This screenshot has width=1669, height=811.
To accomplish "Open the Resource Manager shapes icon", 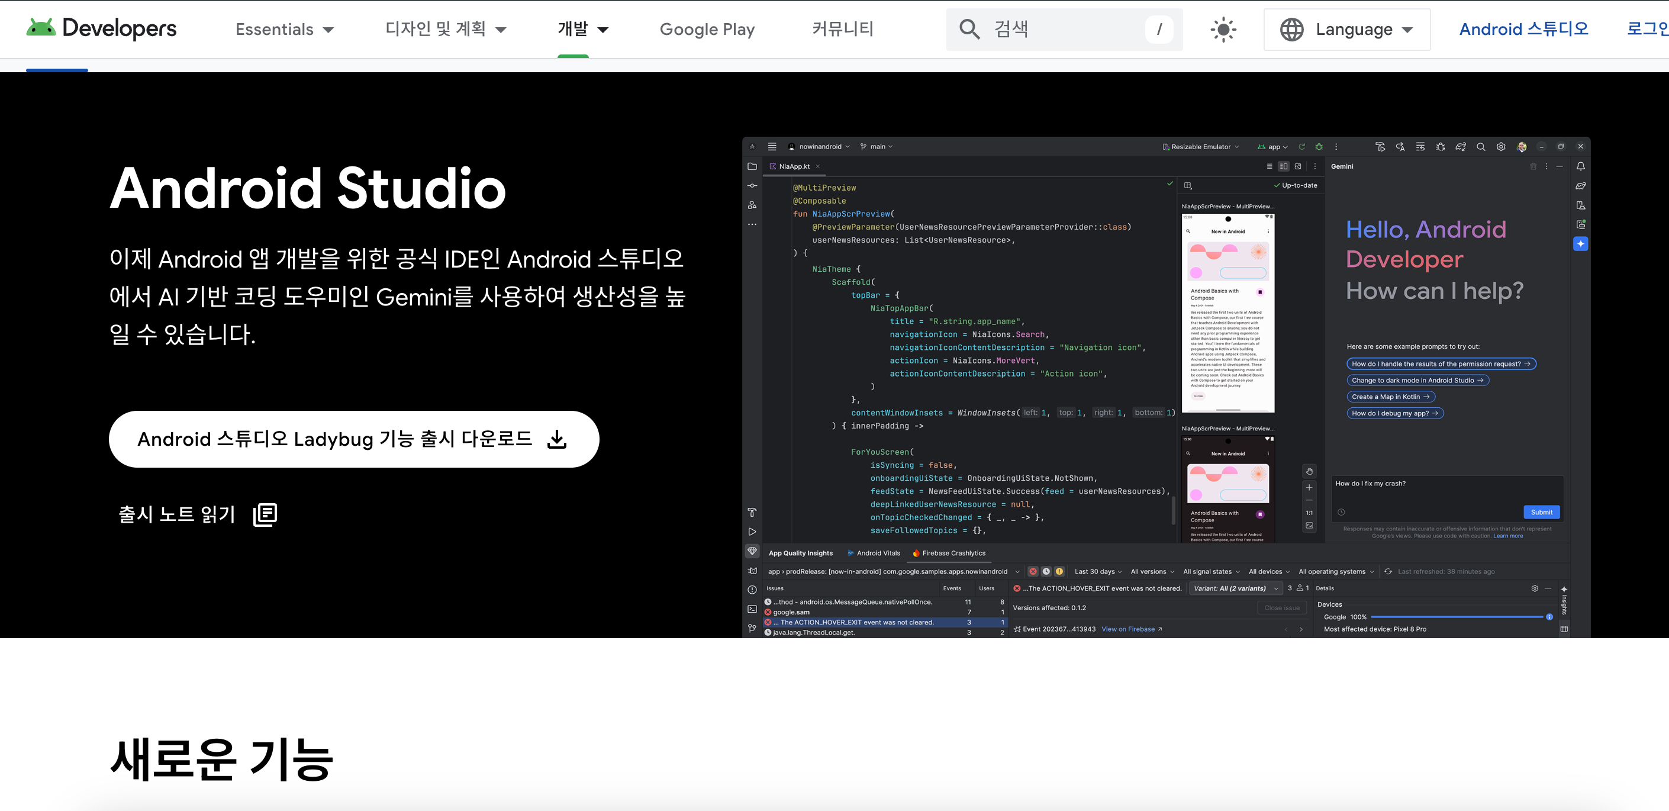I will tap(752, 205).
